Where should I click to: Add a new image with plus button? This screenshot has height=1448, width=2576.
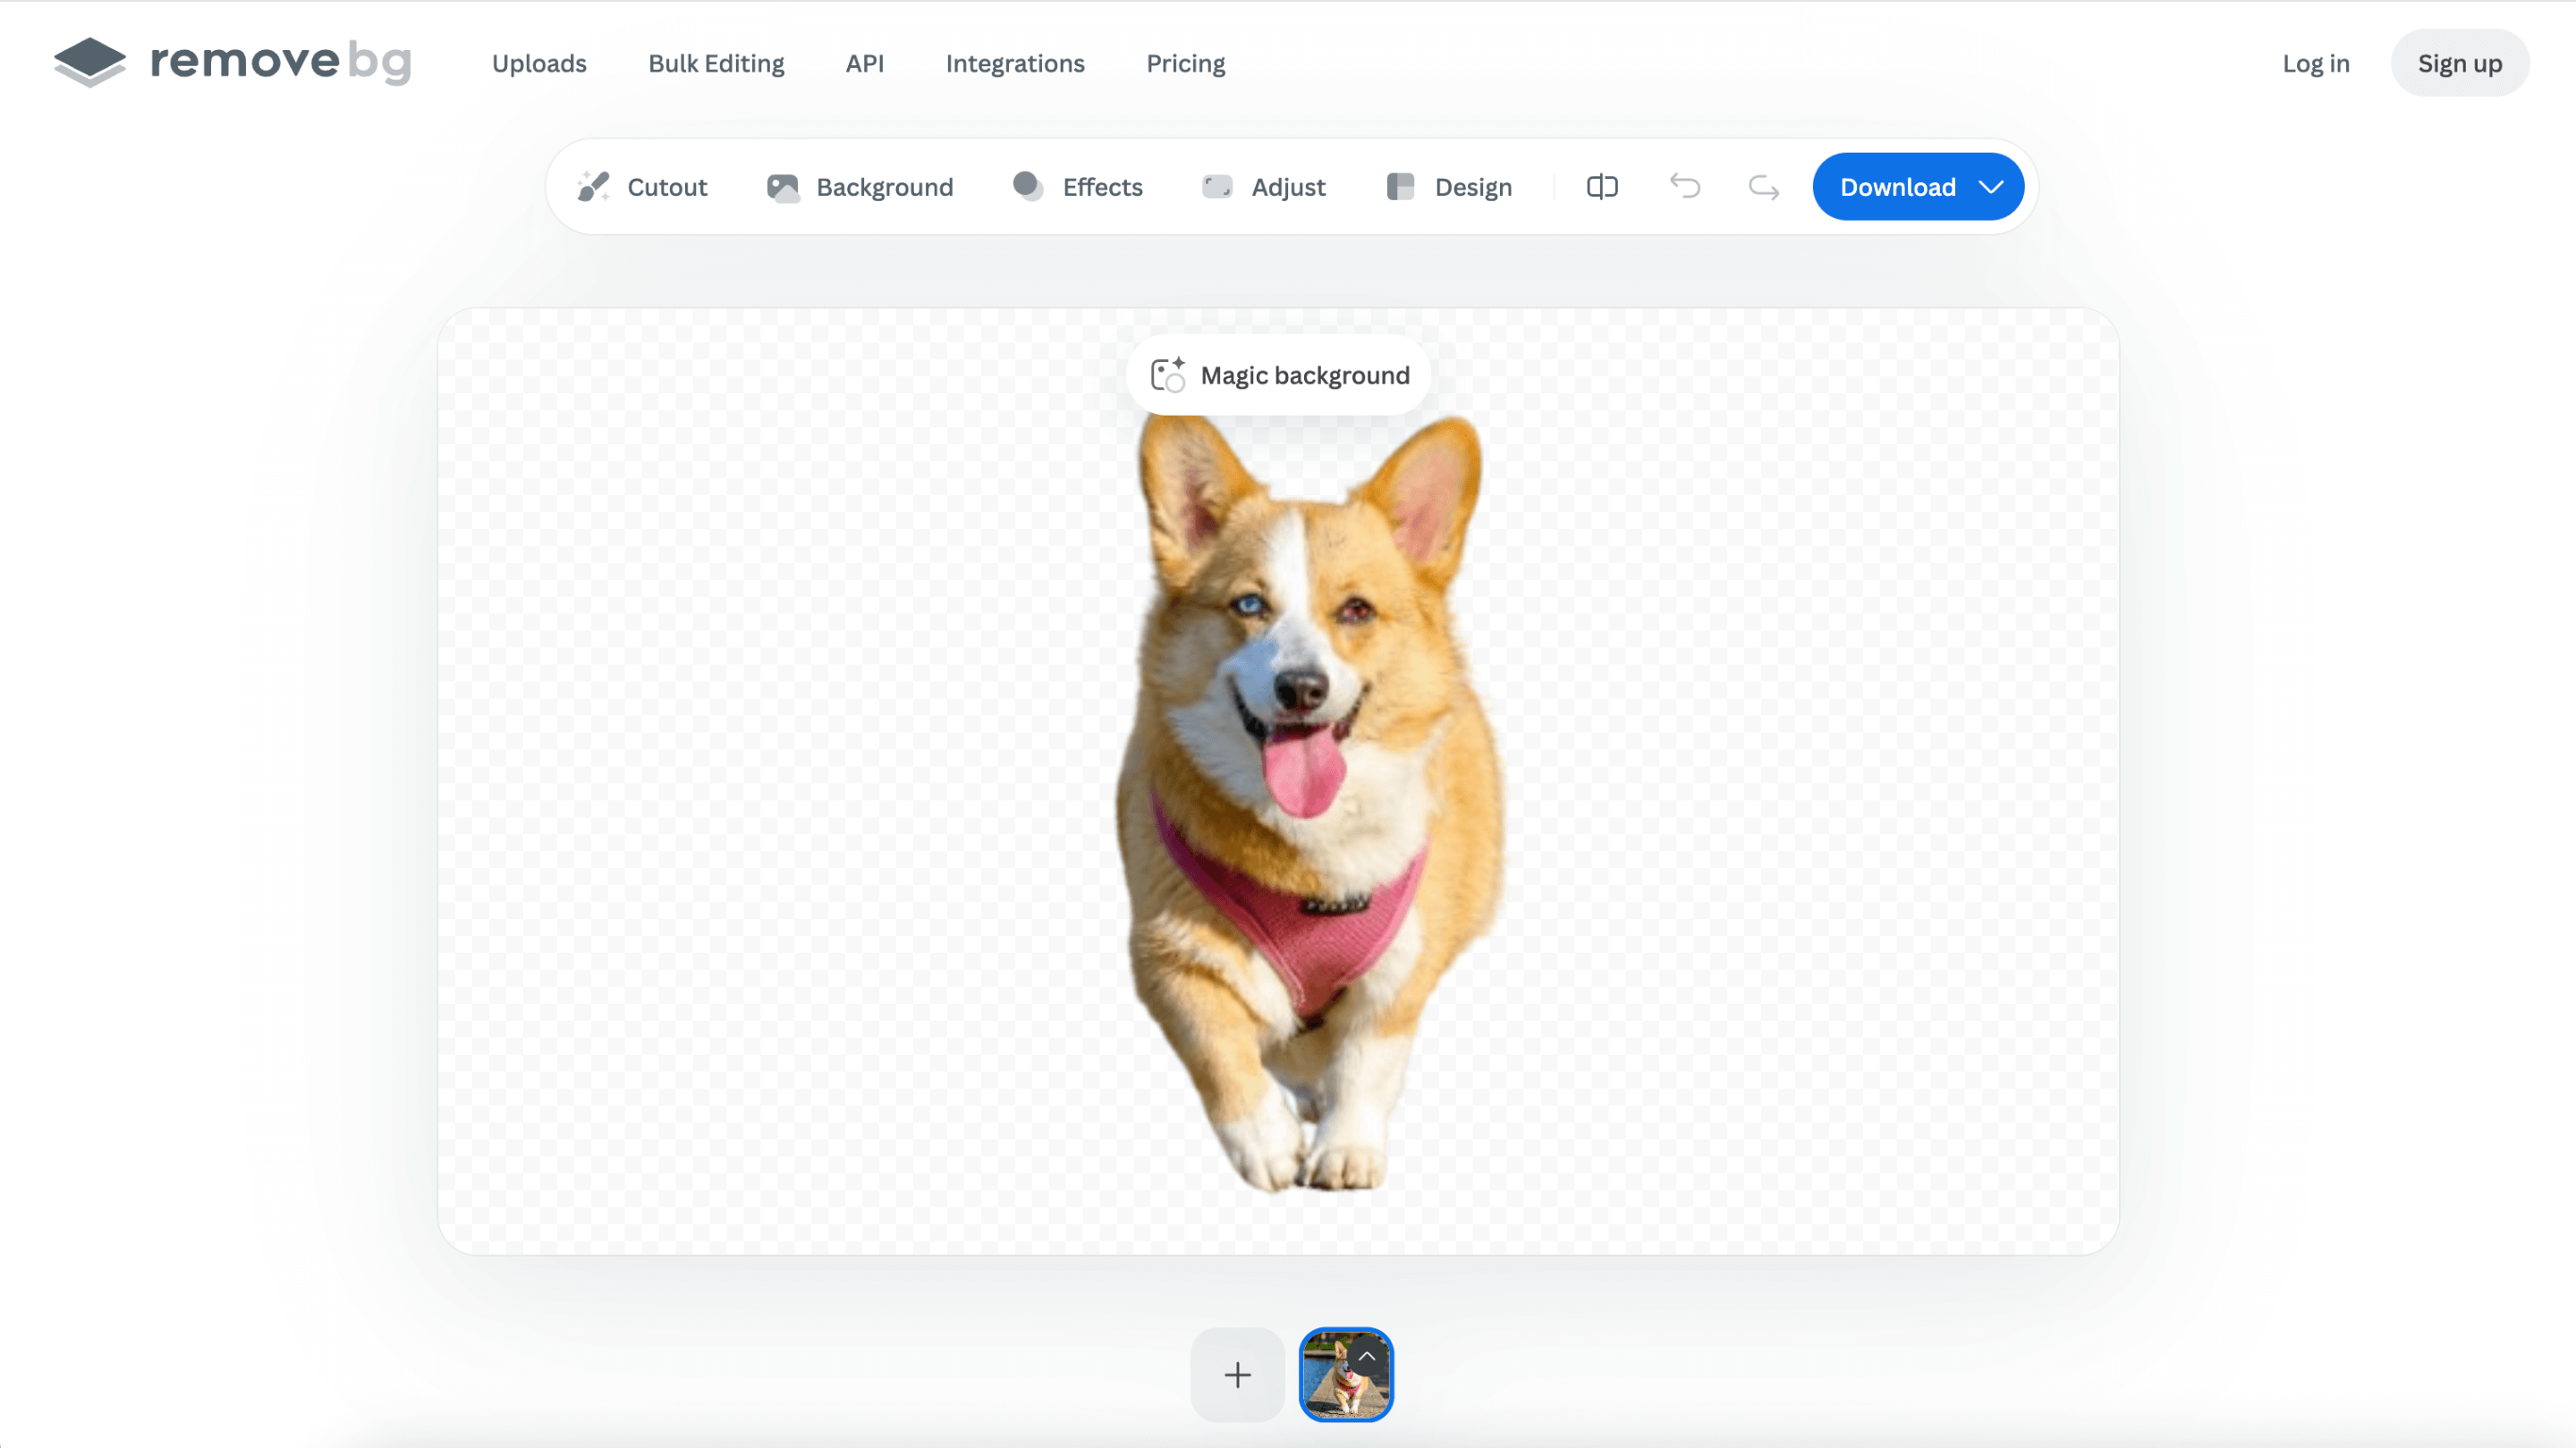coord(1237,1375)
